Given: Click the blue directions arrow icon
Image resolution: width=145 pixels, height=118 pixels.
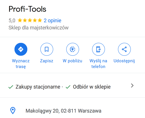Looking at the screenshot, I should (21, 49).
